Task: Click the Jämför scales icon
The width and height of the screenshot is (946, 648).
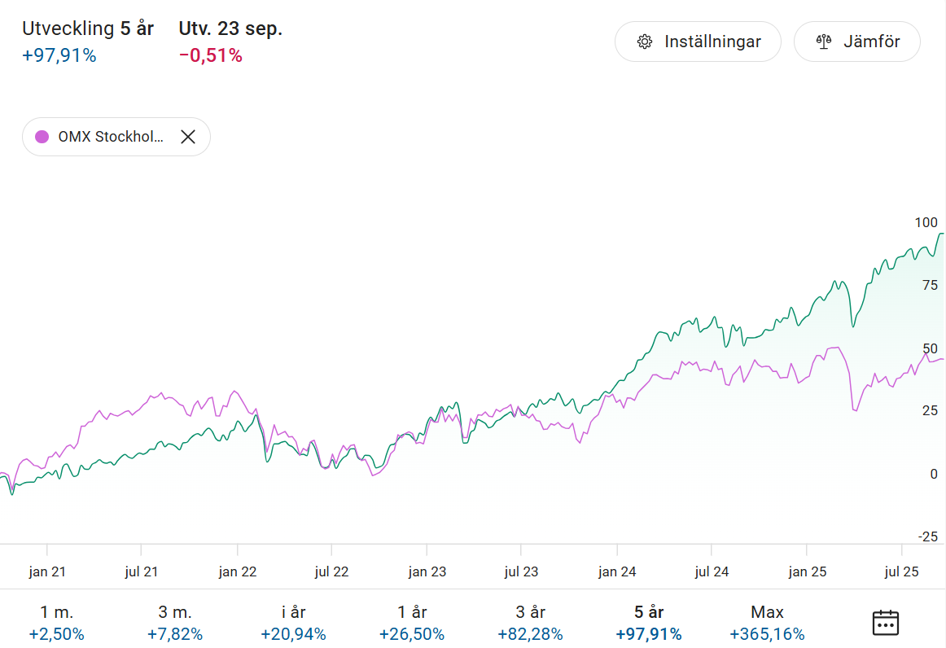Action: point(823,42)
